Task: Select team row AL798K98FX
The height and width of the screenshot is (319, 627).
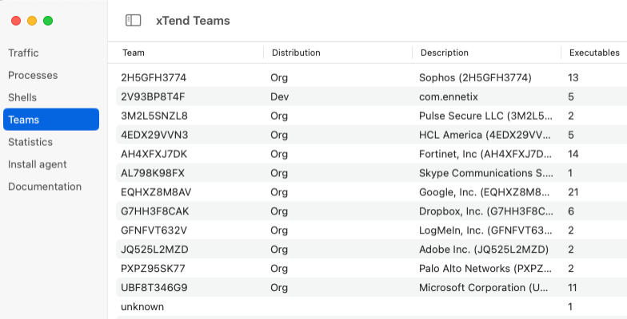Action: pyautogui.click(x=371, y=173)
